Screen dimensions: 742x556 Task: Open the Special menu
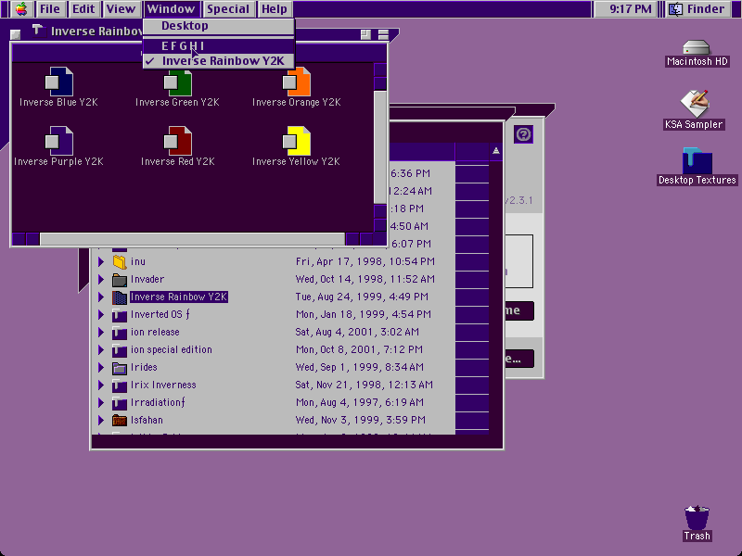click(228, 9)
